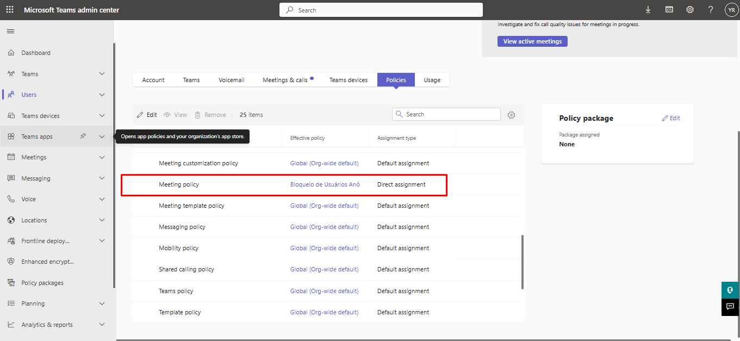Click the Voice phone icon
Screen dimensions: 740x341
[x=11, y=199]
